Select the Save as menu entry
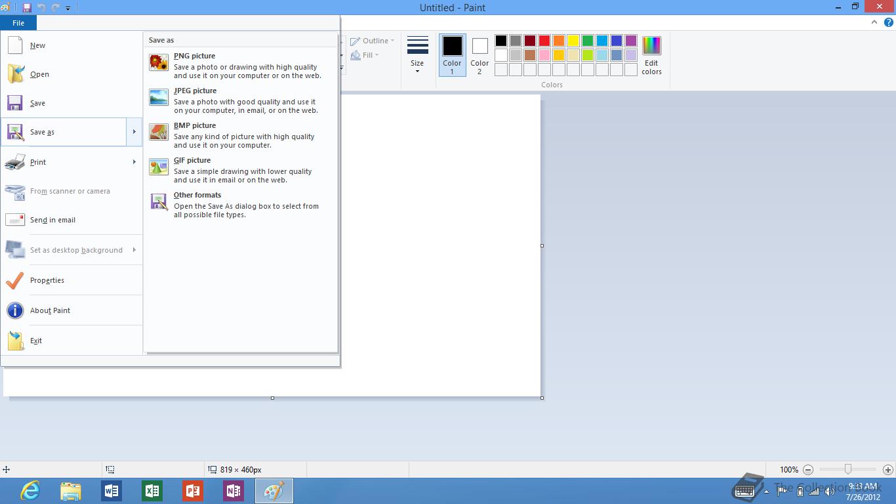896x504 pixels. tap(64, 132)
